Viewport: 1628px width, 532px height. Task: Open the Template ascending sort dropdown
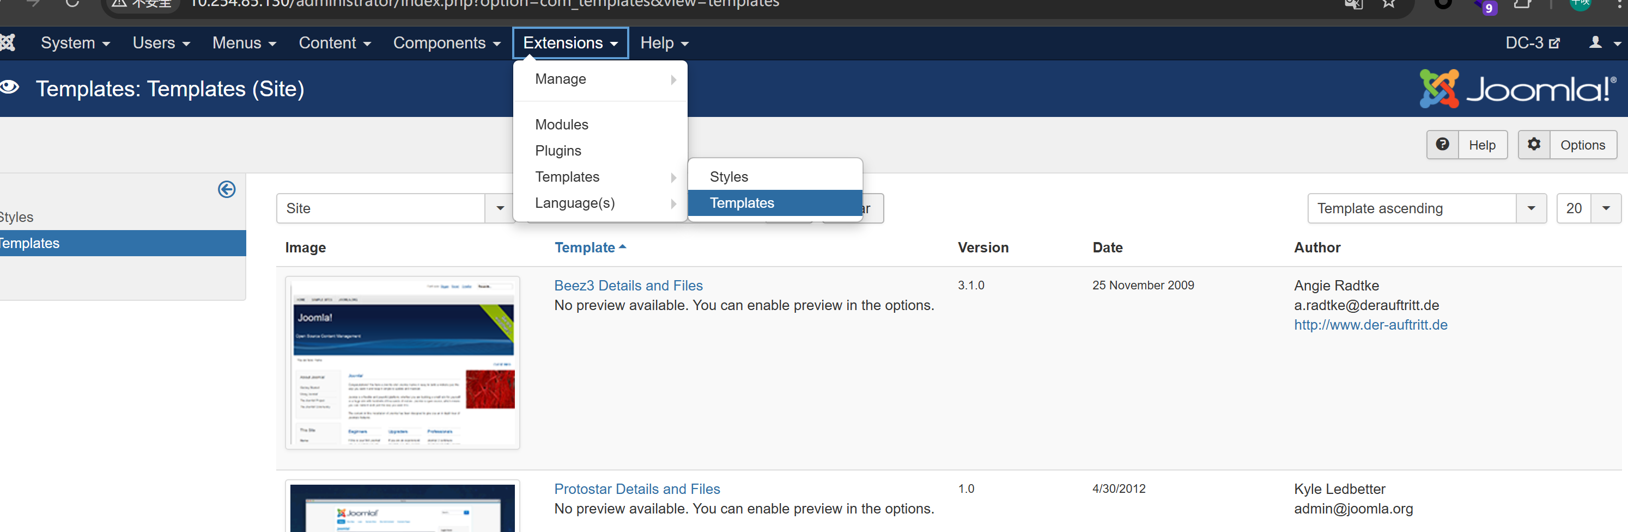[1426, 208]
